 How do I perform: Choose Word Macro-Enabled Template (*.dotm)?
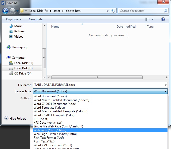coord(100,111)
